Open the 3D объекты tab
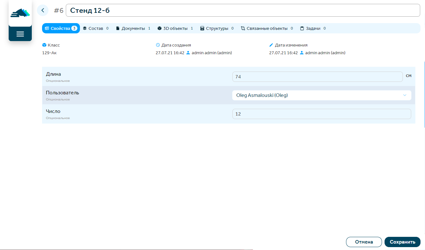 (175, 28)
